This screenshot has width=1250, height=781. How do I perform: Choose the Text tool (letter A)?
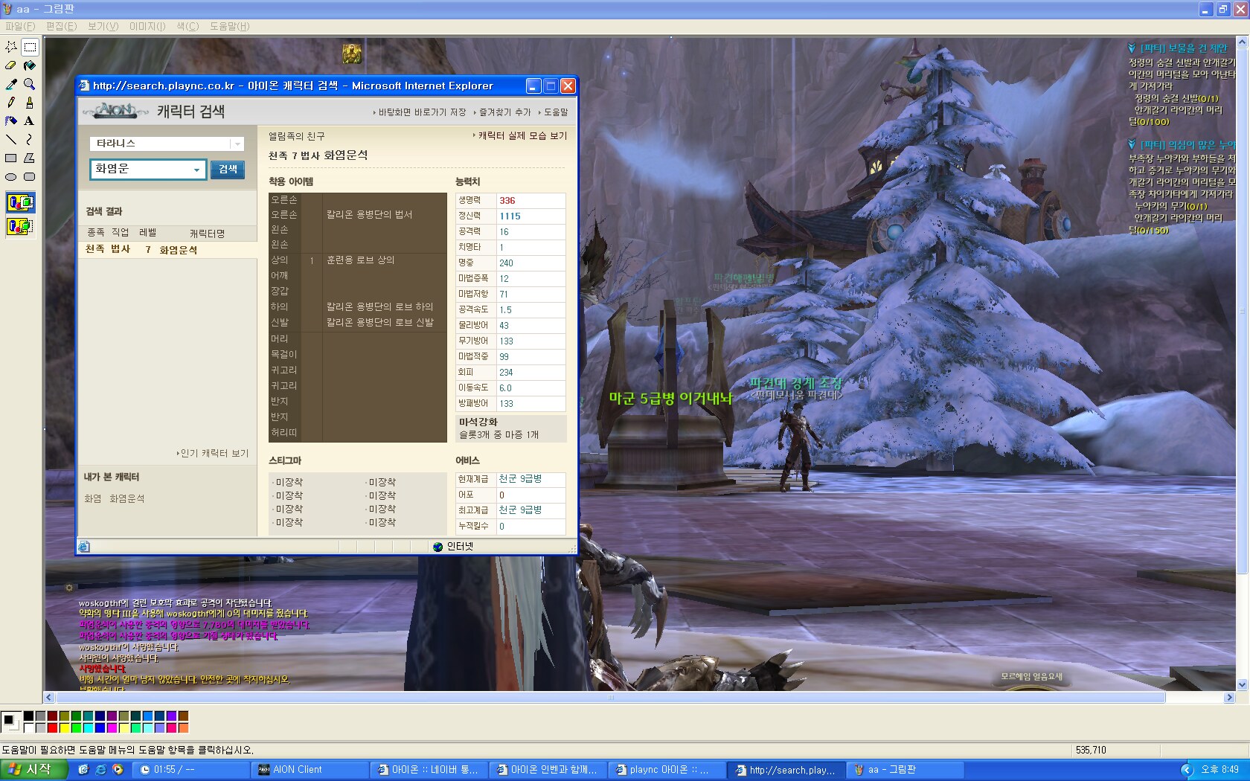[x=29, y=121]
